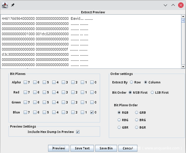The height and width of the screenshot is (153, 186).
Task: Click the Save Bin button
Action: pyautogui.click(x=106, y=148)
